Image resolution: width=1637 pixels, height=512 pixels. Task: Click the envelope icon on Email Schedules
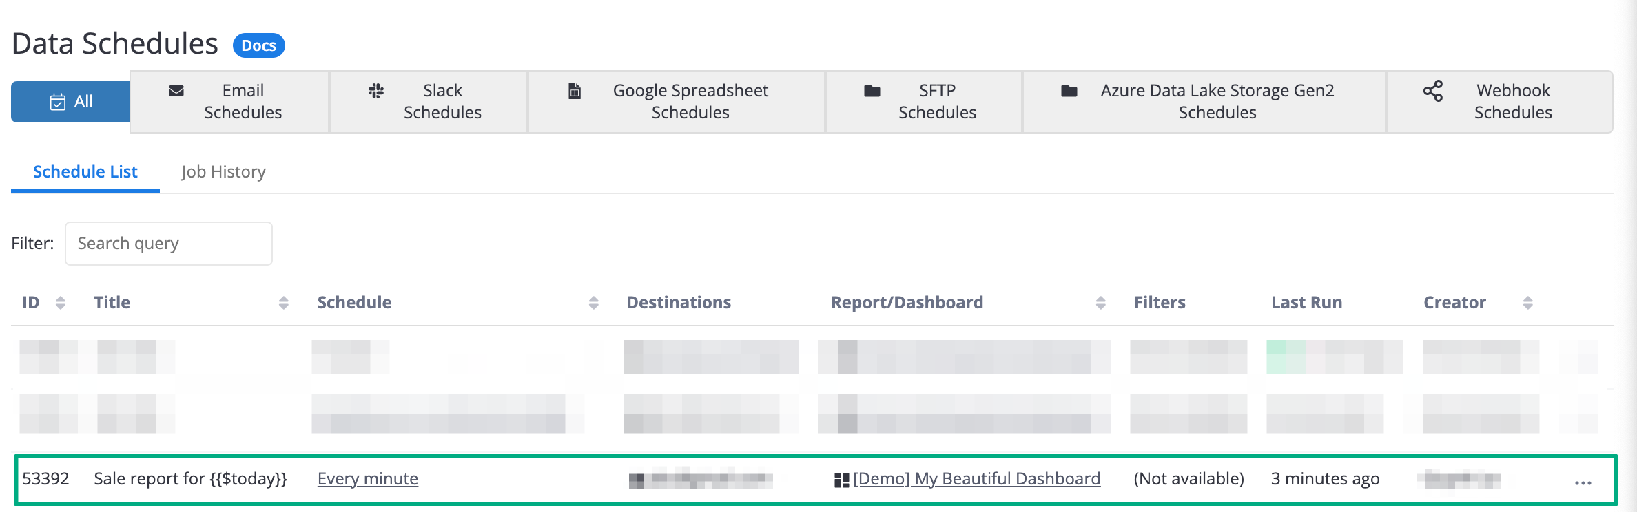point(176,91)
